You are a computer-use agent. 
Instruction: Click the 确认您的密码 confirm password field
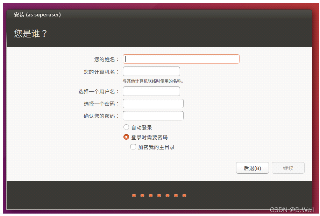(153, 116)
